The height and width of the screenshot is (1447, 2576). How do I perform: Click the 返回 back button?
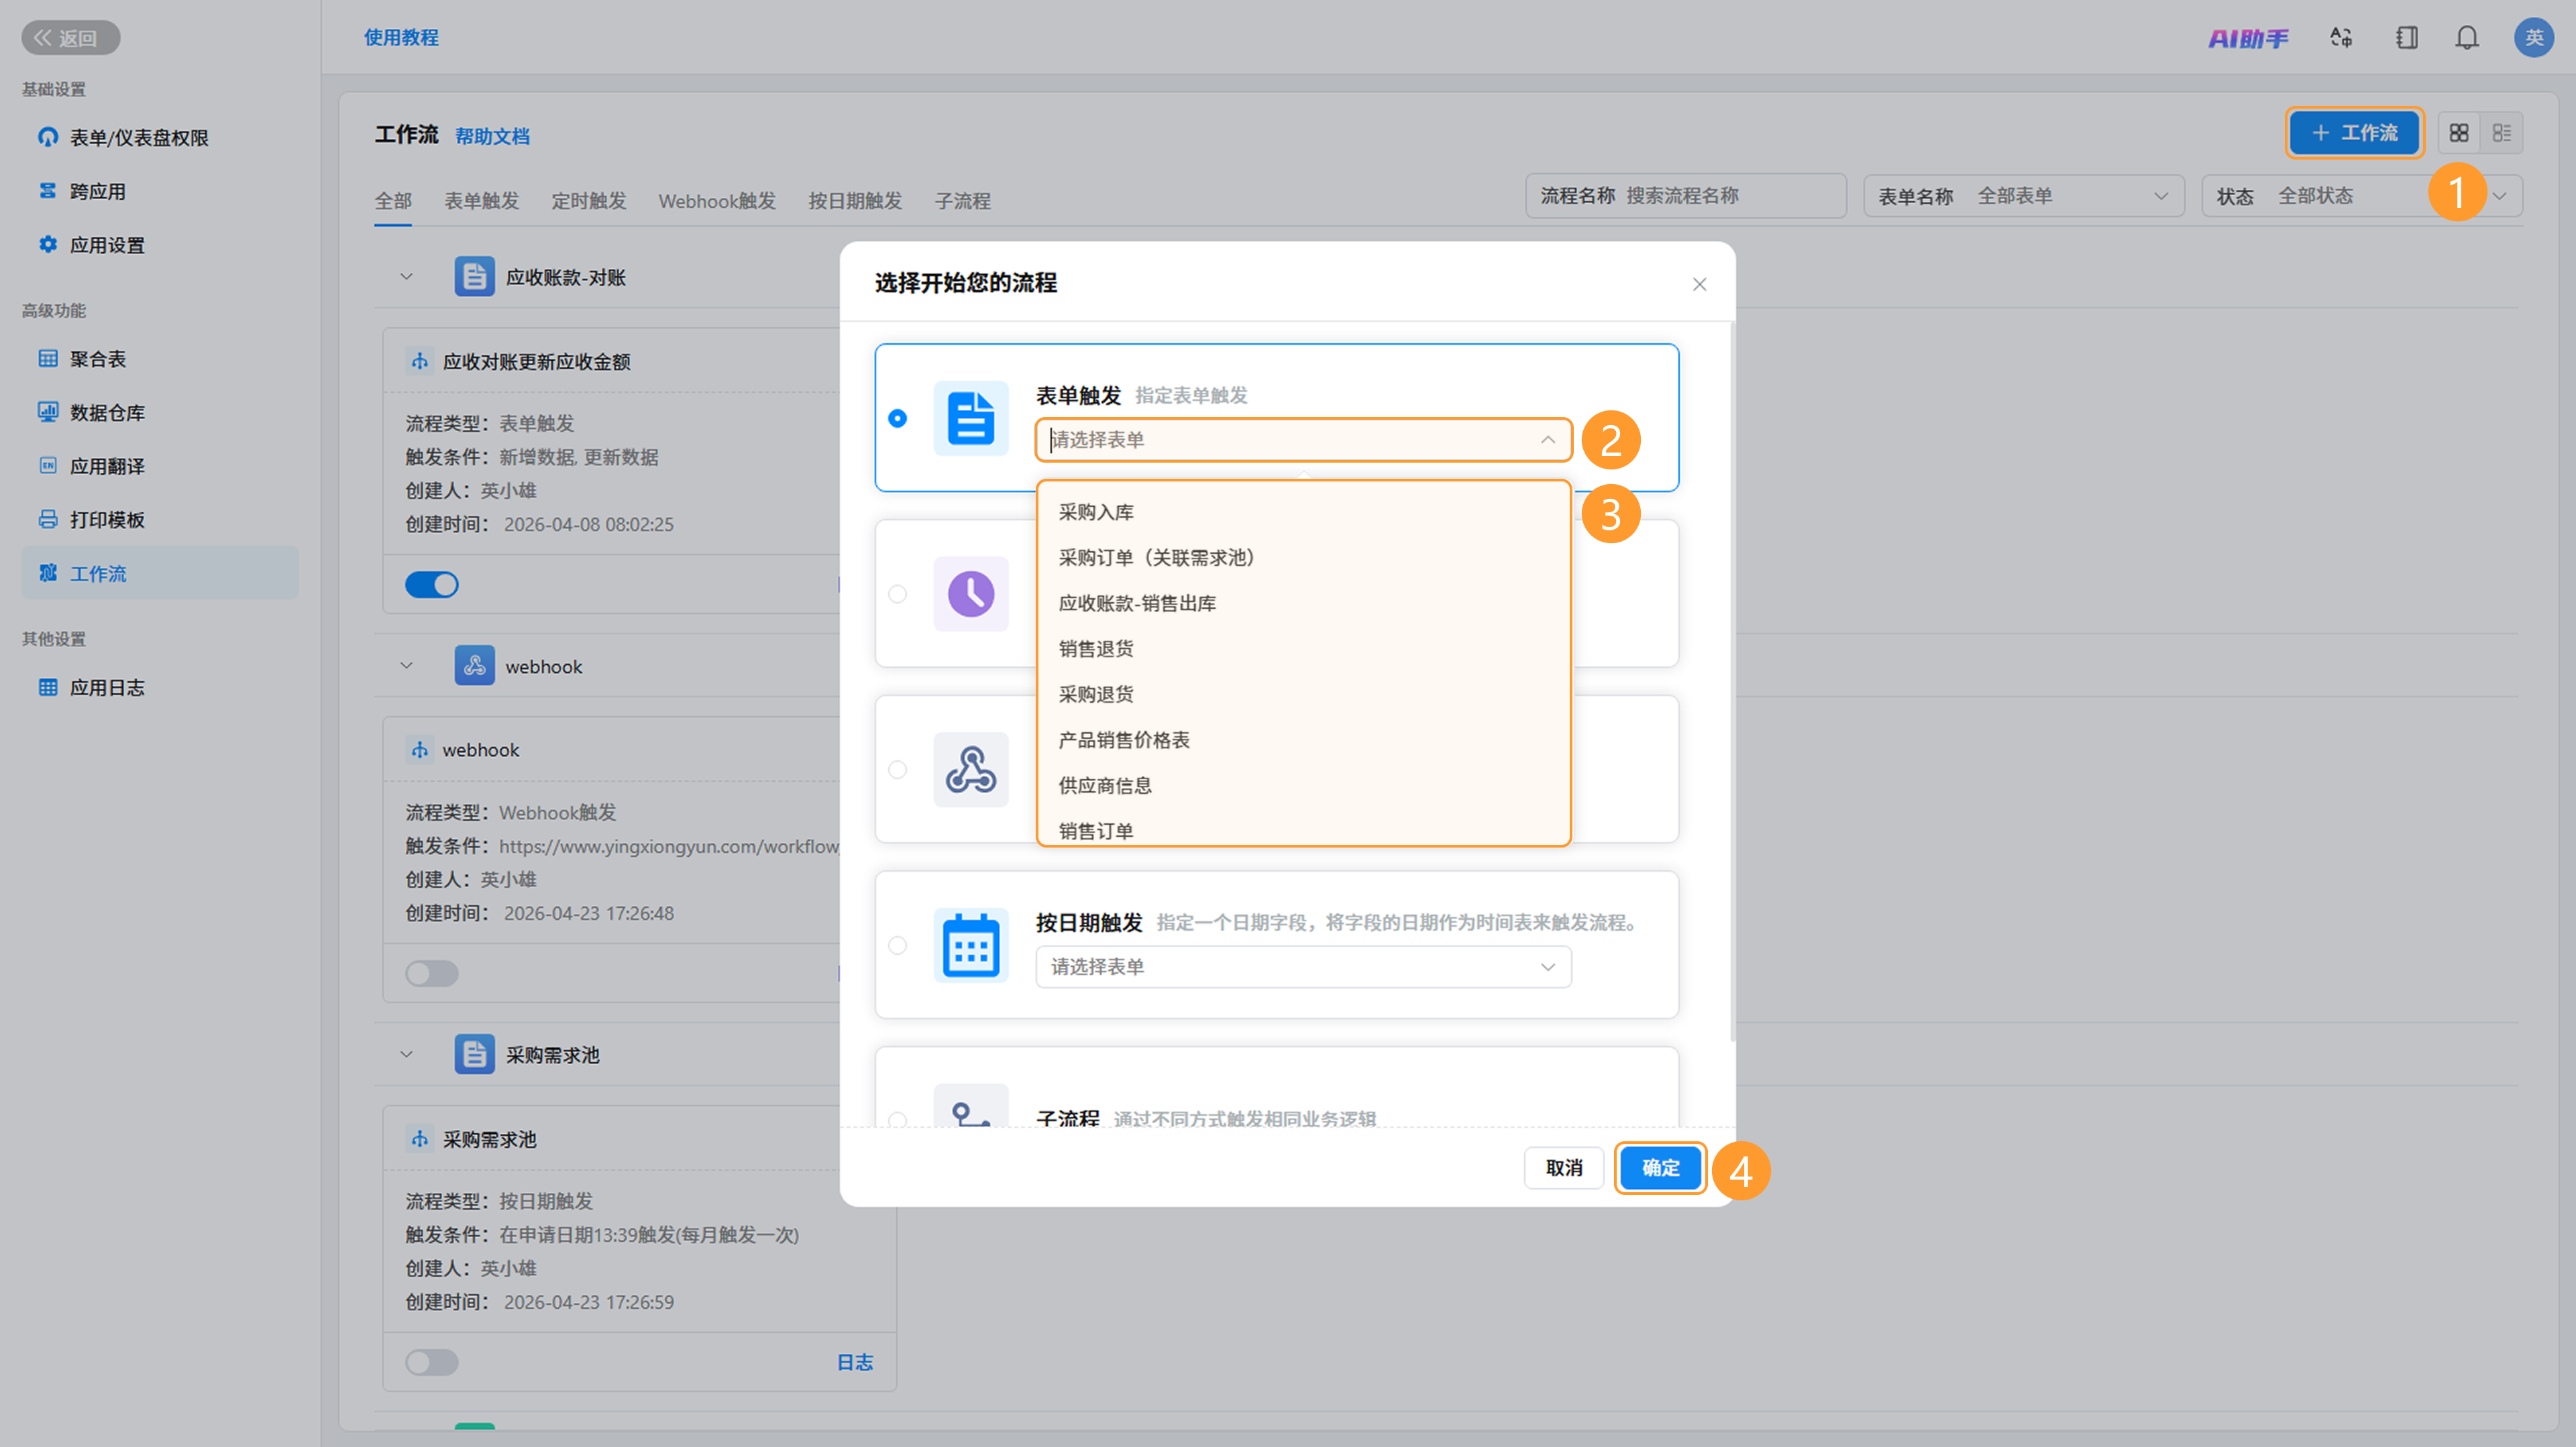point(70,38)
